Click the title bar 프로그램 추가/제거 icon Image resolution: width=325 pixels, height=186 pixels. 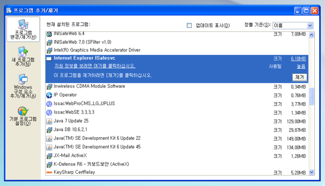tap(9, 10)
